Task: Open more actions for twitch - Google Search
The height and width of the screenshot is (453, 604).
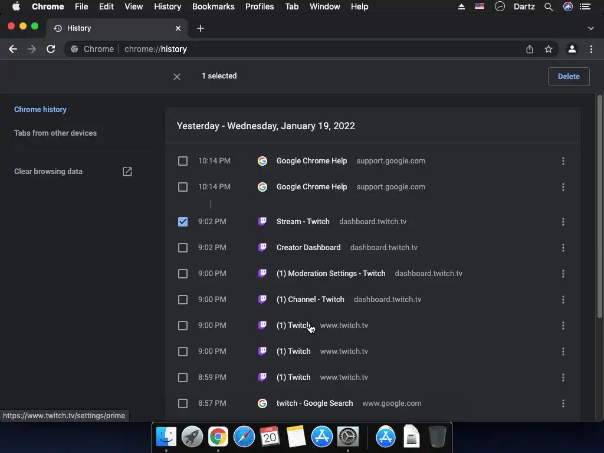Action: point(563,403)
